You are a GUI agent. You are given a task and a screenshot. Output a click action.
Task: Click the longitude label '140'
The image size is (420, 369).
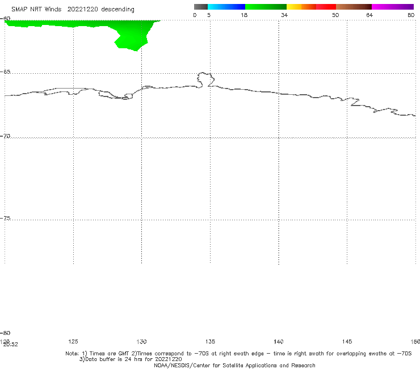pos(279,341)
